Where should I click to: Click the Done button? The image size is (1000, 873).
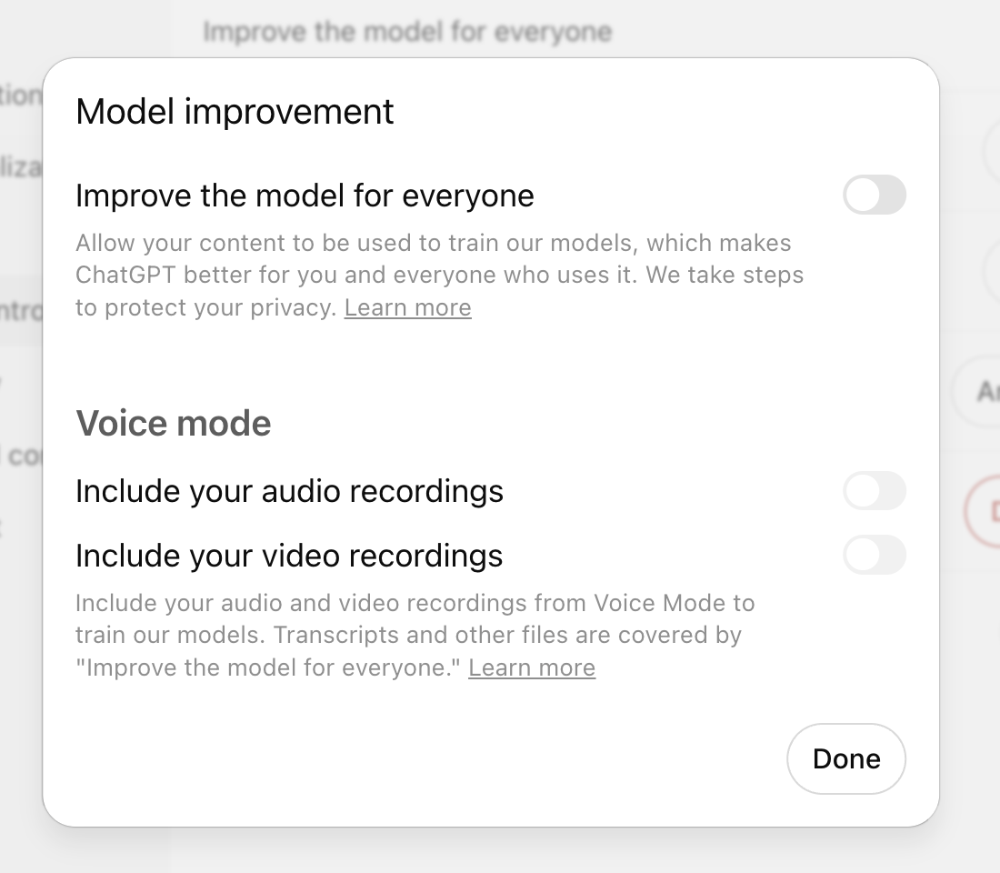pos(845,758)
